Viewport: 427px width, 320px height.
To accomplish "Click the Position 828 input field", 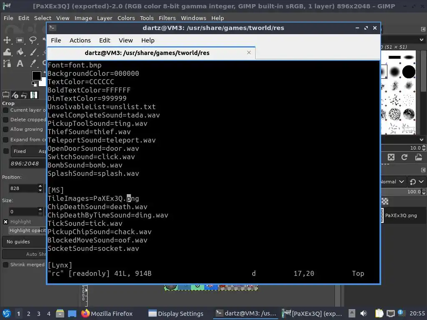I will point(23,188).
